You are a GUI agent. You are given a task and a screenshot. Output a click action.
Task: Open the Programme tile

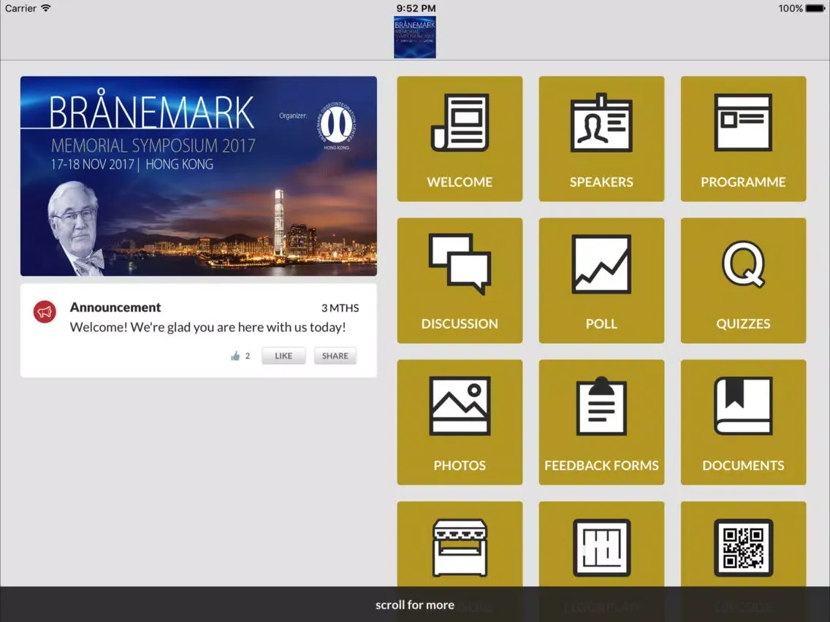(743, 139)
